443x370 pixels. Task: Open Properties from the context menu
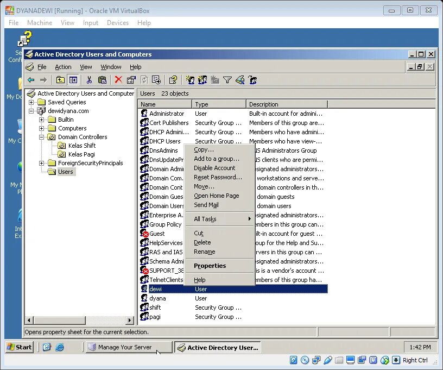(219, 266)
